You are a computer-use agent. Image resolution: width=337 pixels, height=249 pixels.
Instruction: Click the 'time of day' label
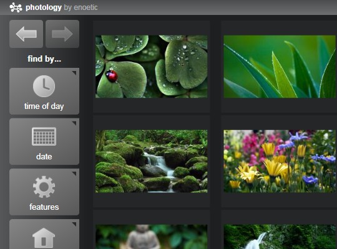point(44,106)
